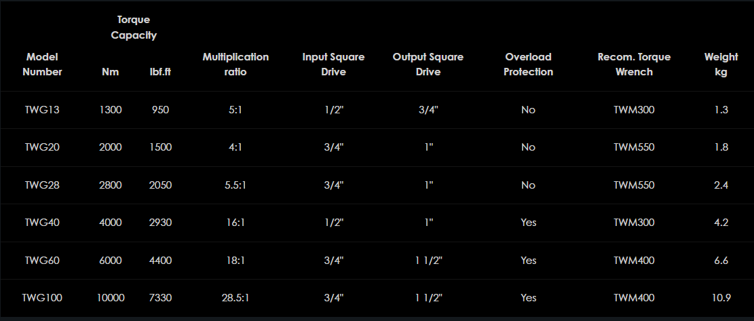The height and width of the screenshot is (321, 754).
Task: Click the TWG40 model entry
Action: coord(42,223)
